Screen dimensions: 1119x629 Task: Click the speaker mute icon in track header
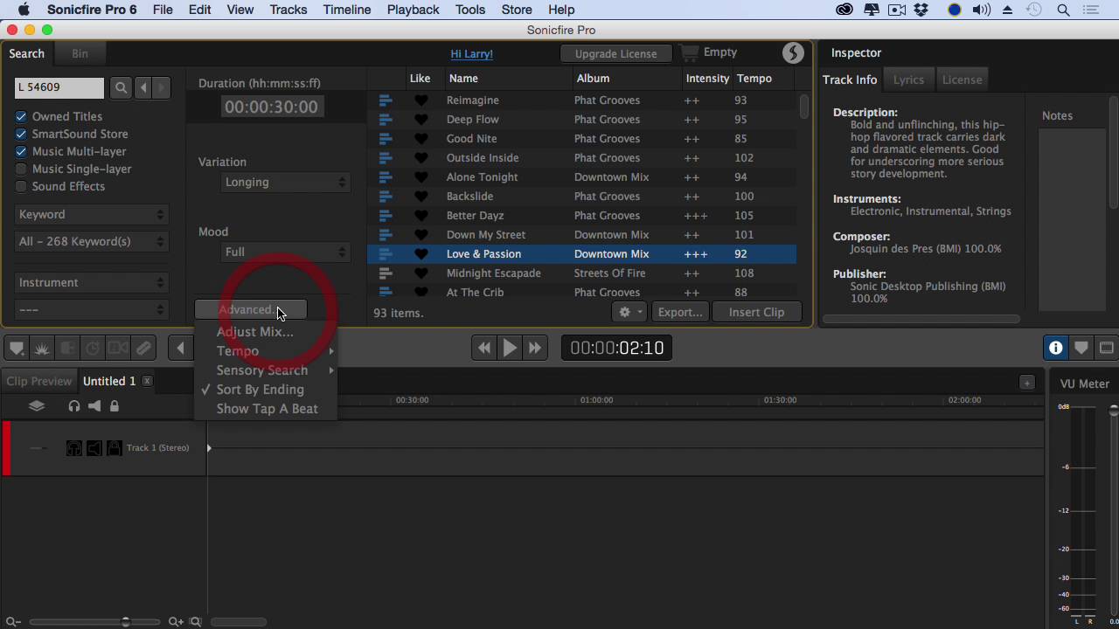tap(94, 405)
